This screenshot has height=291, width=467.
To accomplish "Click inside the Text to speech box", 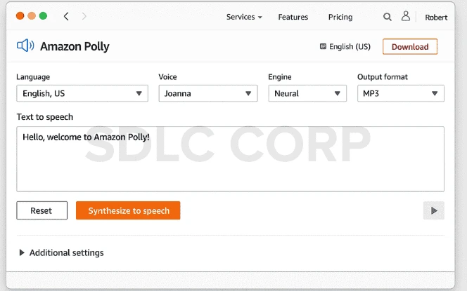I will click(x=230, y=159).
